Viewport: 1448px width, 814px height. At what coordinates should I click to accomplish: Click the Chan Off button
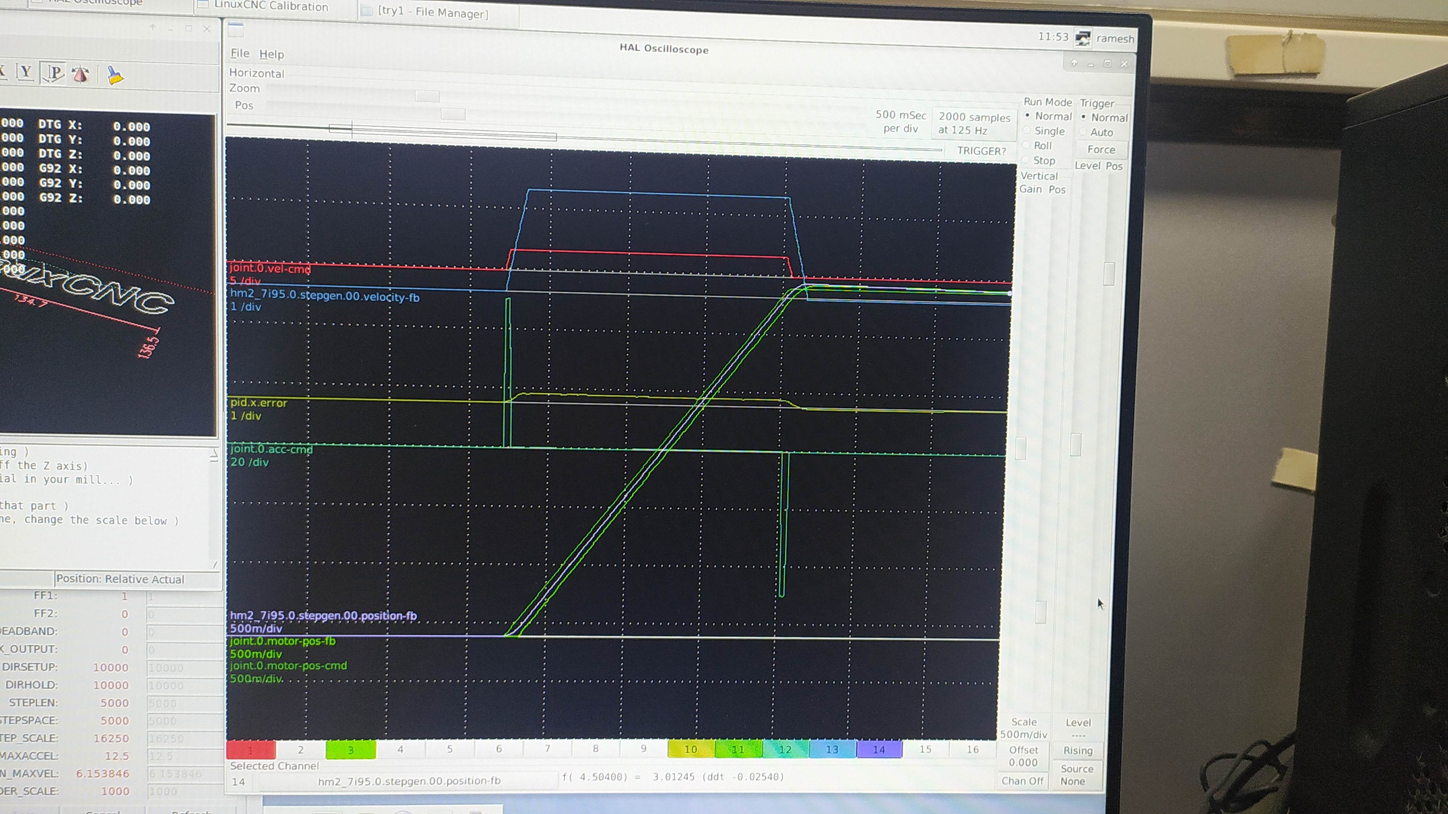(1022, 781)
